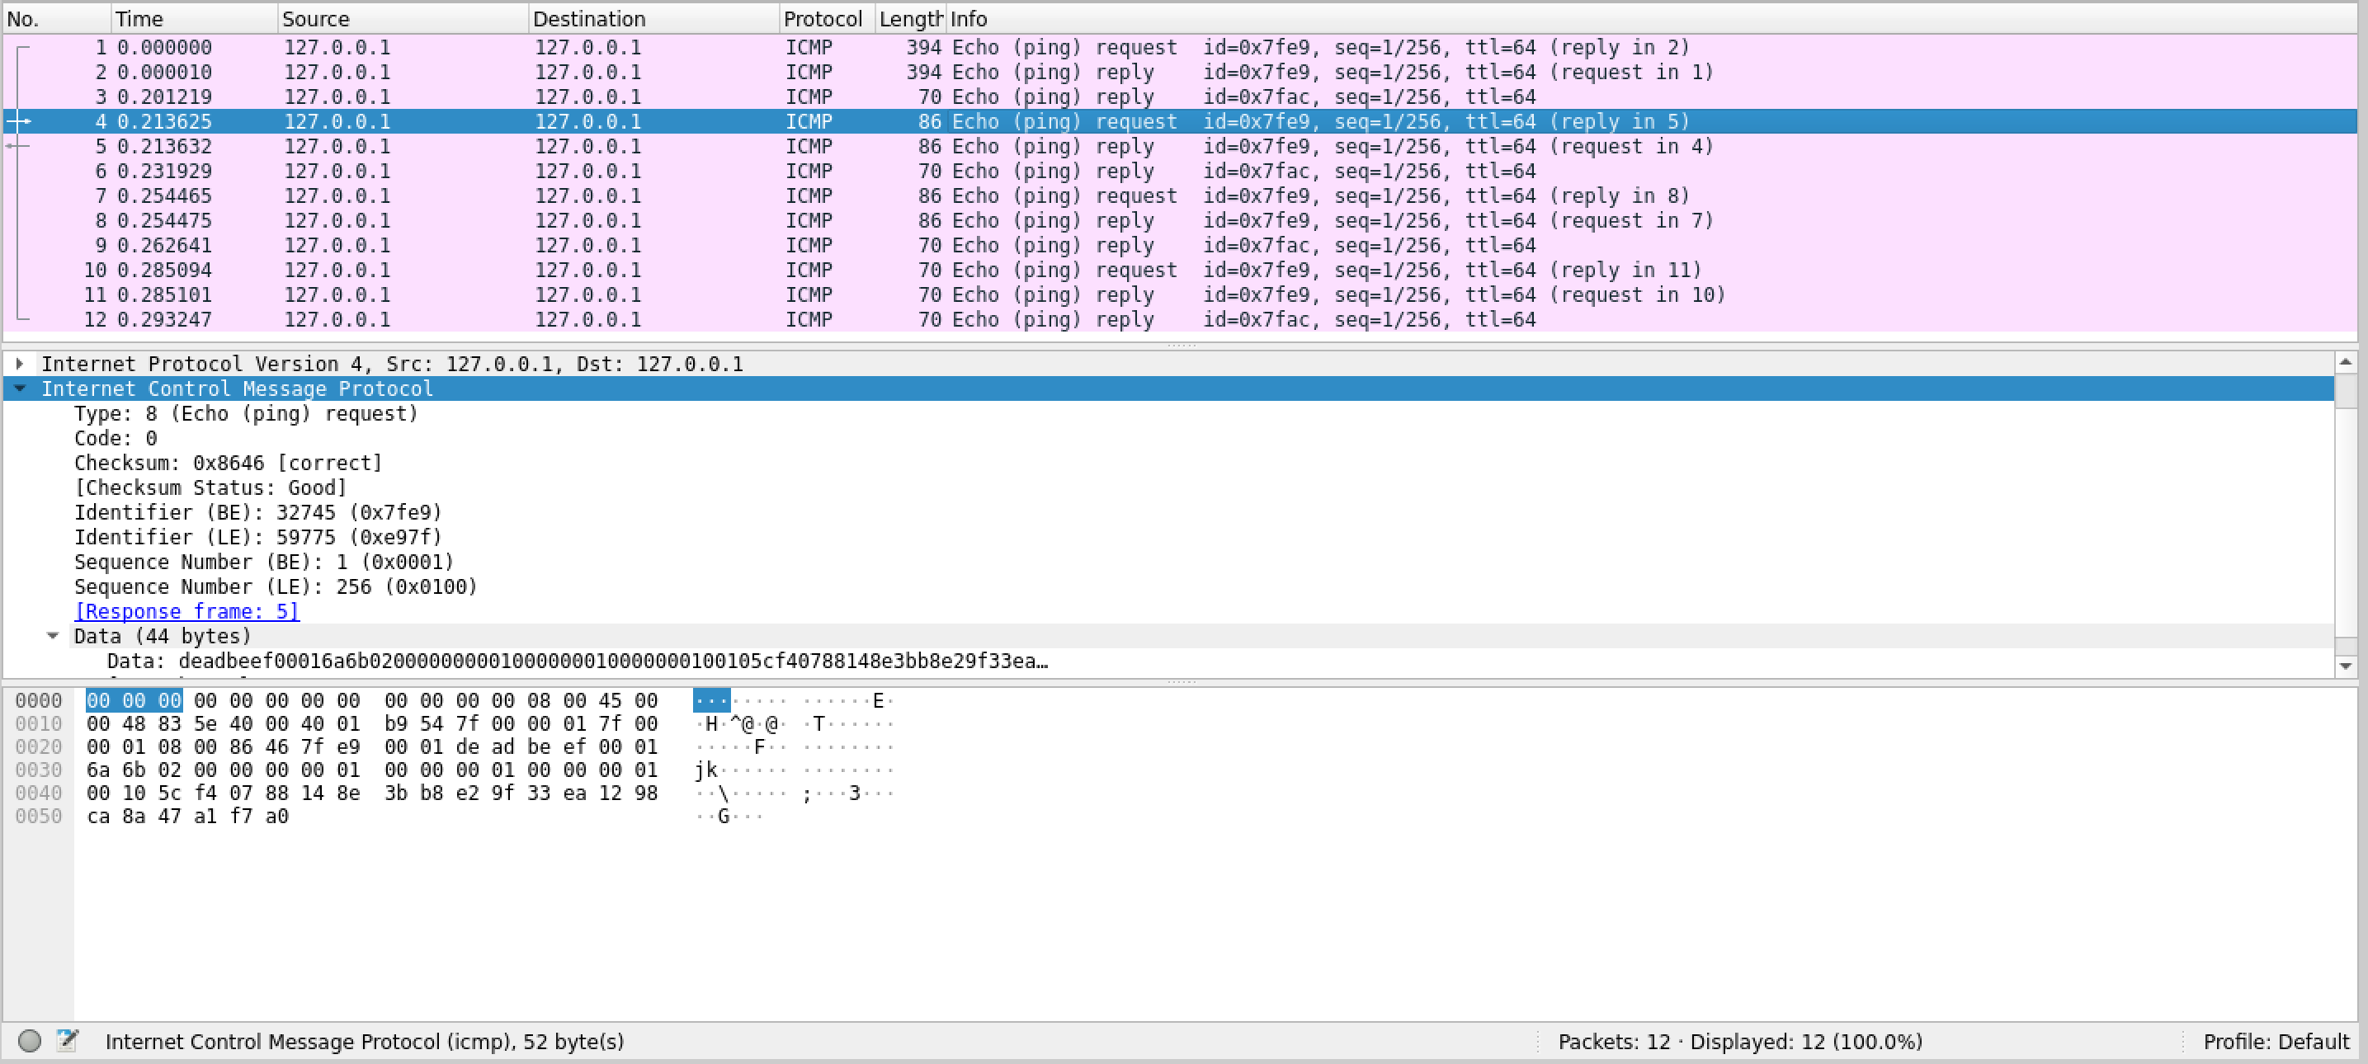Click hex bytes at offset 0020
Screen dimensions: 2368x1064
pyautogui.click(x=371, y=747)
